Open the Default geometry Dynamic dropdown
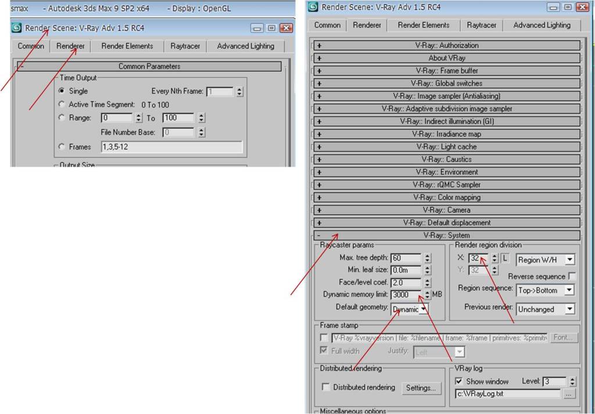The image size is (595, 414). (410, 309)
